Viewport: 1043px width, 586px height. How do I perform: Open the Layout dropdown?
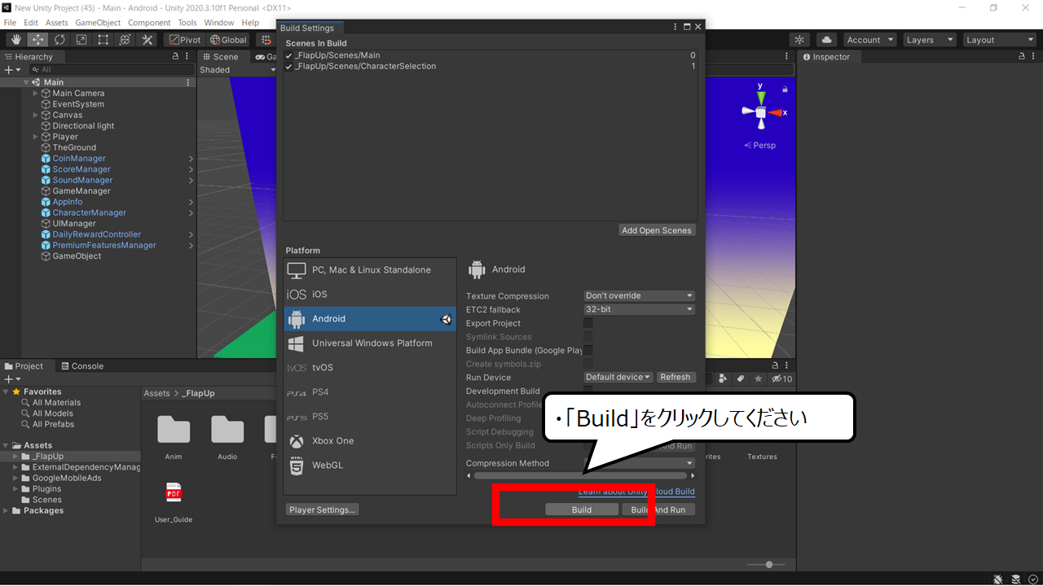(999, 40)
